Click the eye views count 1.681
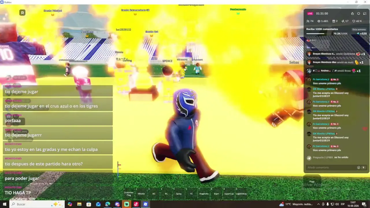This screenshot has height=208, width=370. point(323,21)
